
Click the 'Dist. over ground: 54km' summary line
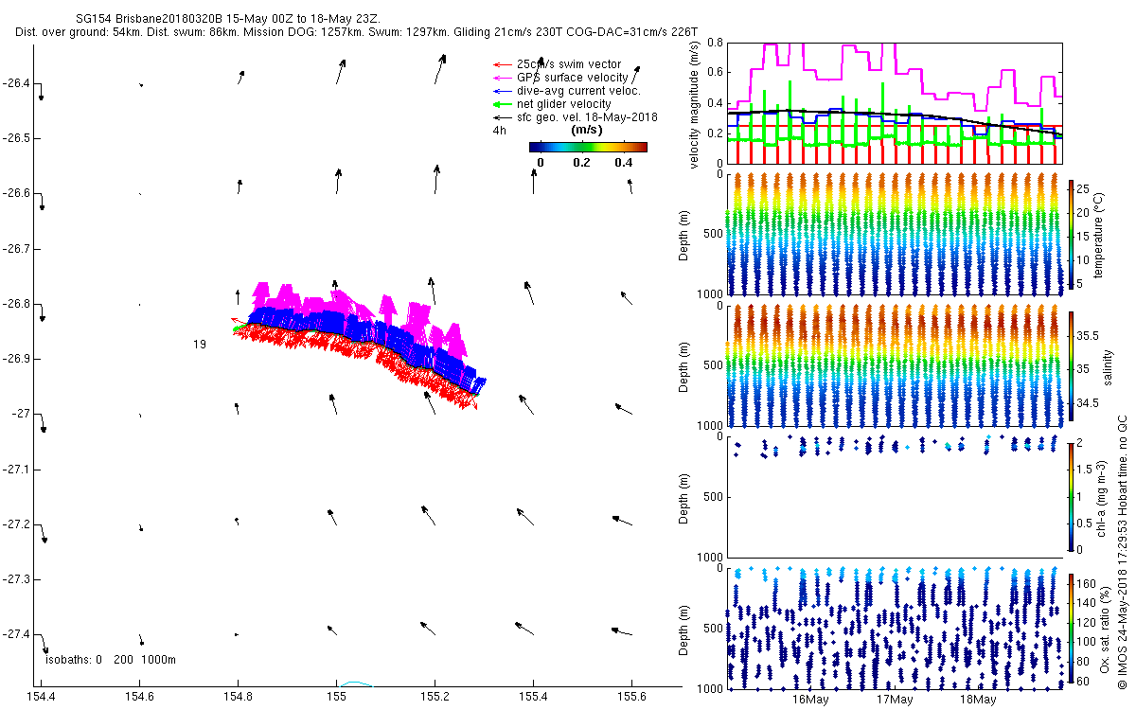coord(357,32)
